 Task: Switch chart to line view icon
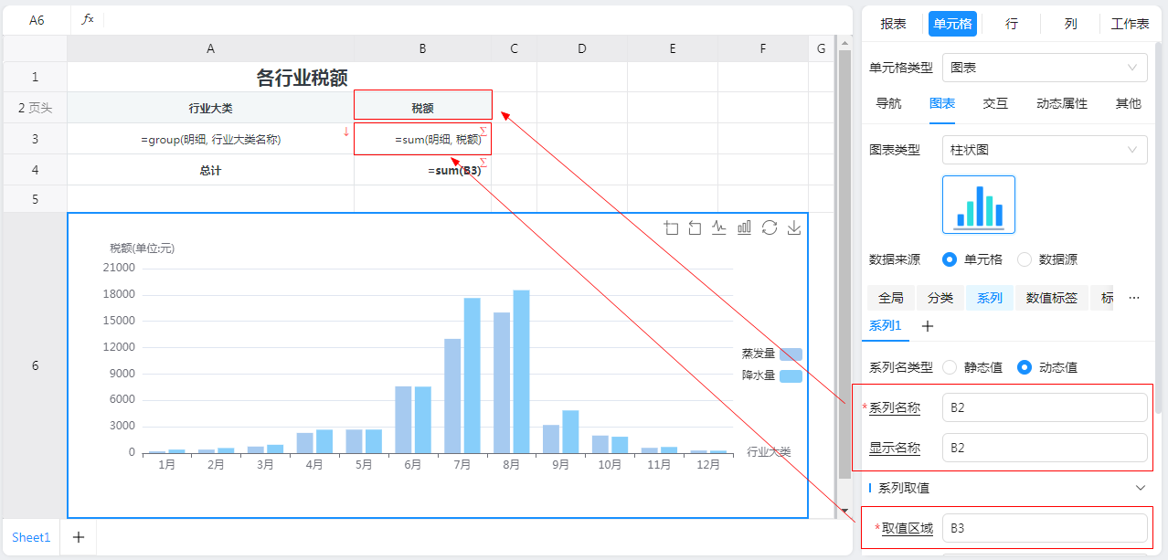pyautogui.click(x=720, y=228)
